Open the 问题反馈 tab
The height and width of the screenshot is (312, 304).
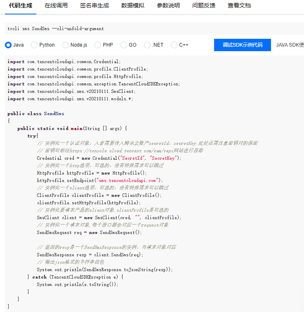pyautogui.click(x=204, y=6)
